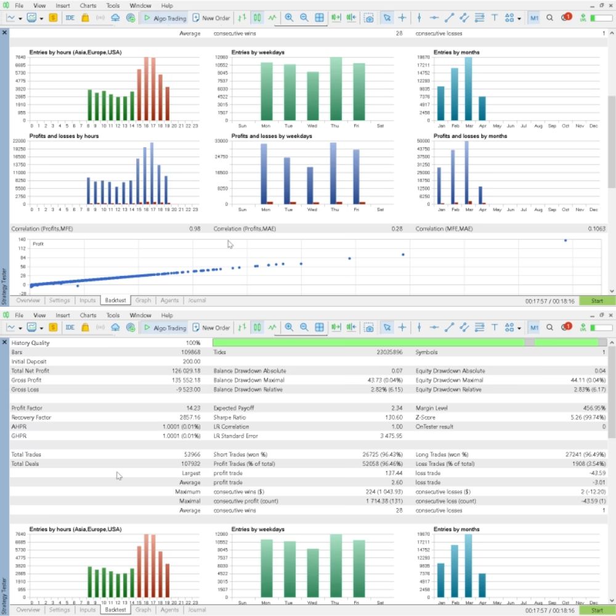
Task: Click Start button in upper Strategy Tester
Action: click(x=597, y=301)
